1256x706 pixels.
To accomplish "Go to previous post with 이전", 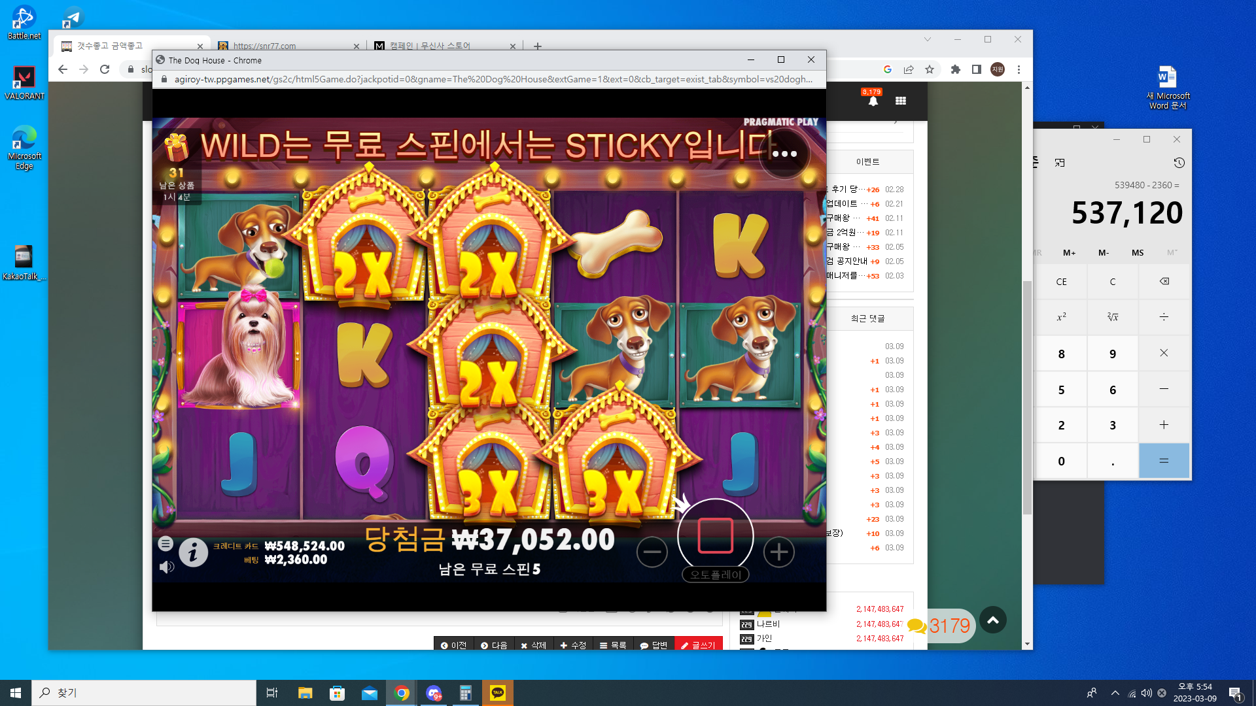I will [x=453, y=645].
